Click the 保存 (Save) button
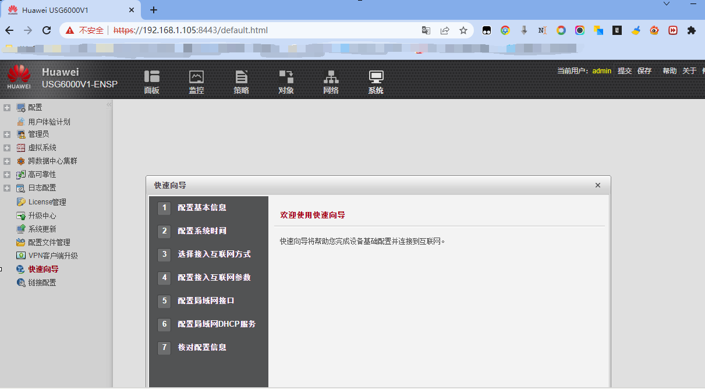 (x=644, y=70)
